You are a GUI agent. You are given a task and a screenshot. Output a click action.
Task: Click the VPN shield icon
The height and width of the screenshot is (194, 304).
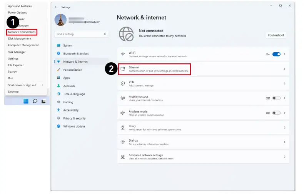pos(123,83)
